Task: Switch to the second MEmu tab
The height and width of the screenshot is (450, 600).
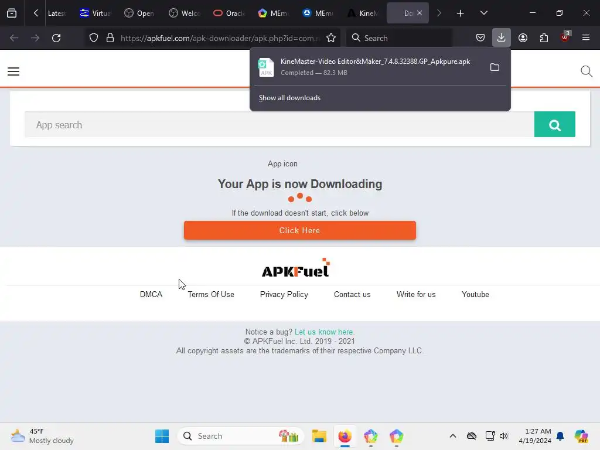Action: tap(318, 13)
